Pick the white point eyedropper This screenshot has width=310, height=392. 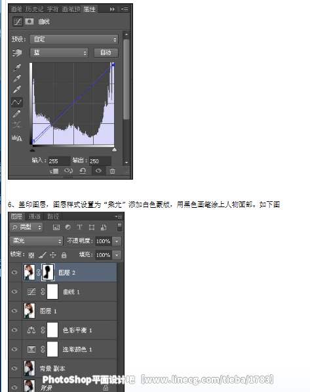click(17, 90)
